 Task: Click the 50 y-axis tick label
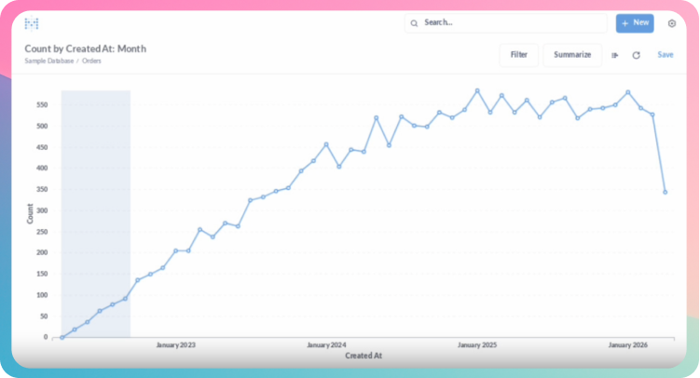point(44,317)
